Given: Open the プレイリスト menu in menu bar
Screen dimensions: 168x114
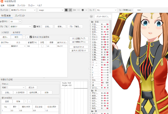Looking at the screenshot, I should pyautogui.click(x=21, y=6).
